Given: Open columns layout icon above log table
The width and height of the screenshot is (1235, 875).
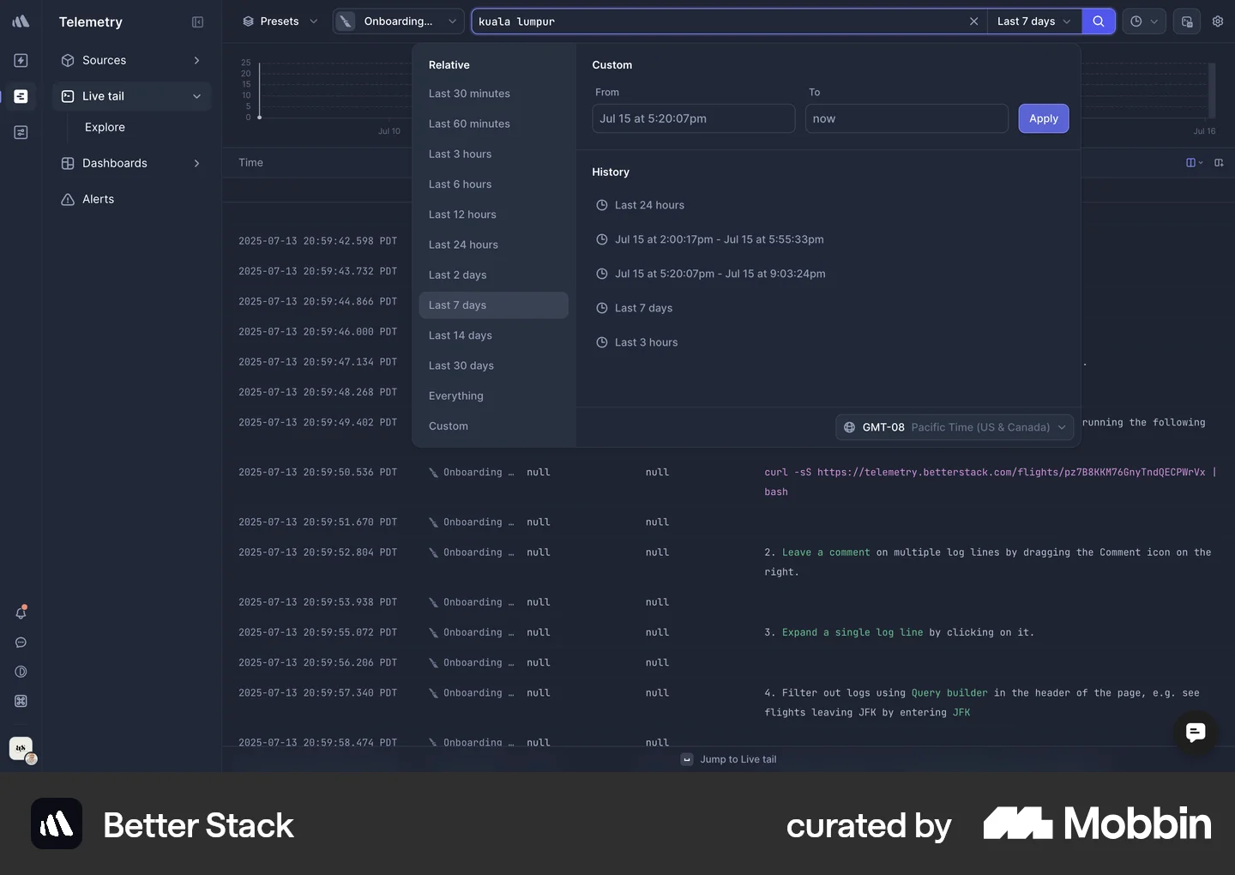Looking at the screenshot, I should (x=1194, y=163).
